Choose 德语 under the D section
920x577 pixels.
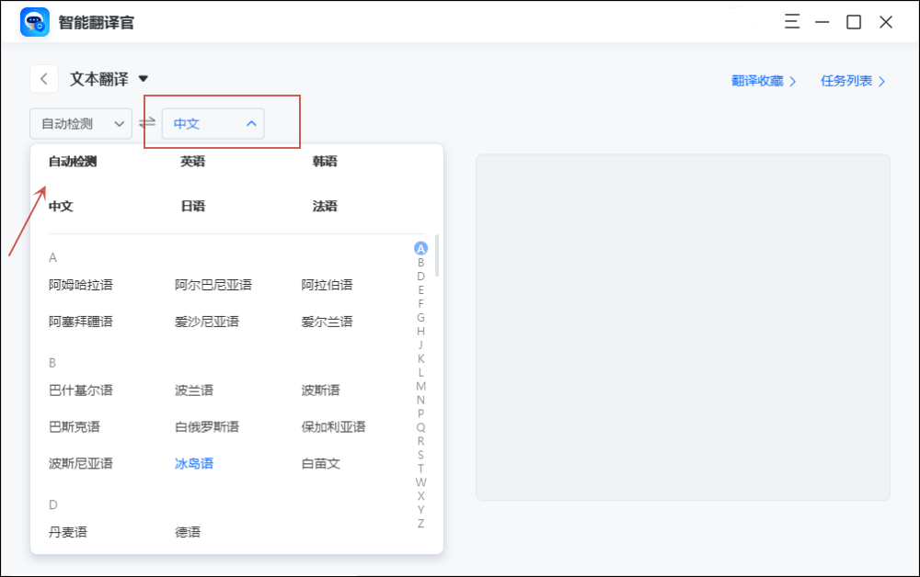pyautogui.click(x=187, y=531)
